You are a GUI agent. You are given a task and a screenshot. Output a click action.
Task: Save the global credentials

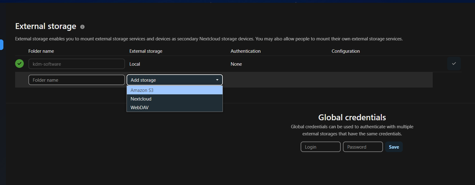(x=394, y=147)
